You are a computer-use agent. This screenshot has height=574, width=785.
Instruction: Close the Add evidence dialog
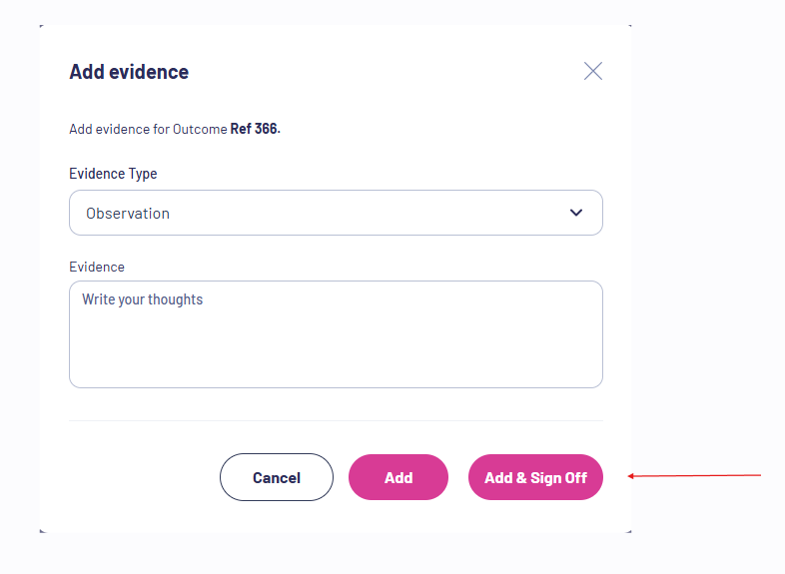[593, 71]
